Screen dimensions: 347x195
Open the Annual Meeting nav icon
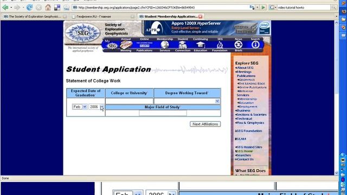pyautogui.click(x=126, y=44)
